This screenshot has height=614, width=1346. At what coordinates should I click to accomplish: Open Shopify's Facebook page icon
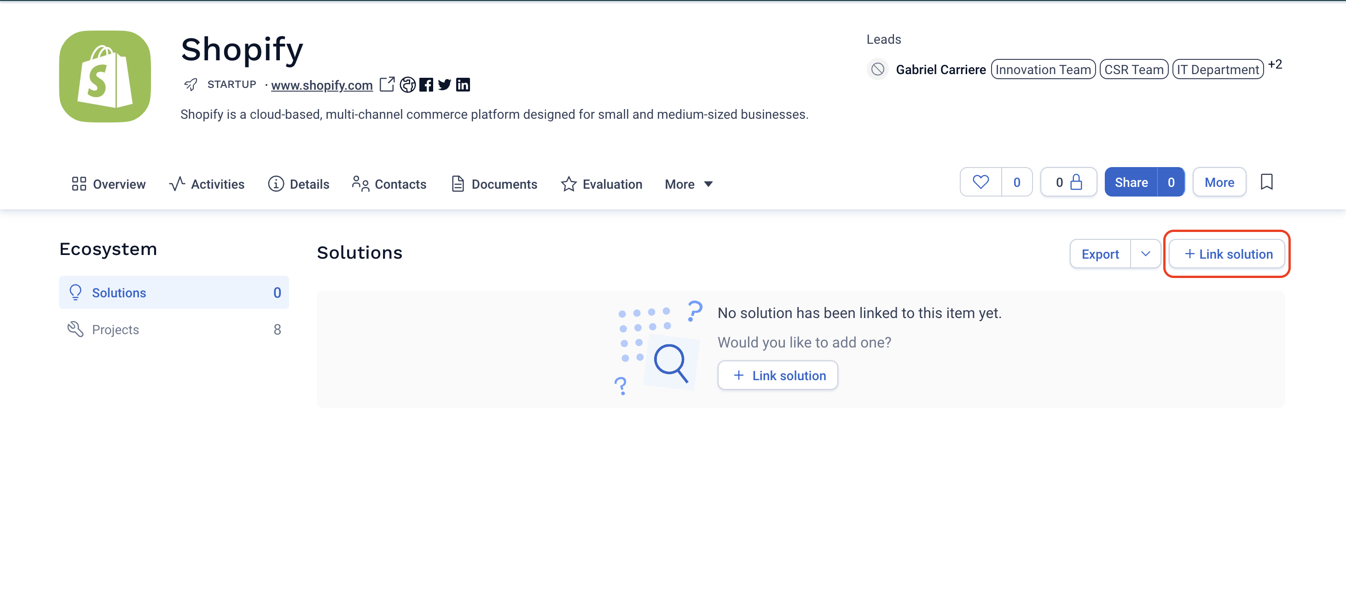426,84
